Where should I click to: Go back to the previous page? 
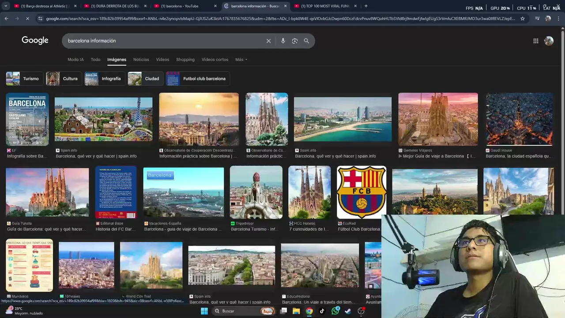[x=6, y=19]
